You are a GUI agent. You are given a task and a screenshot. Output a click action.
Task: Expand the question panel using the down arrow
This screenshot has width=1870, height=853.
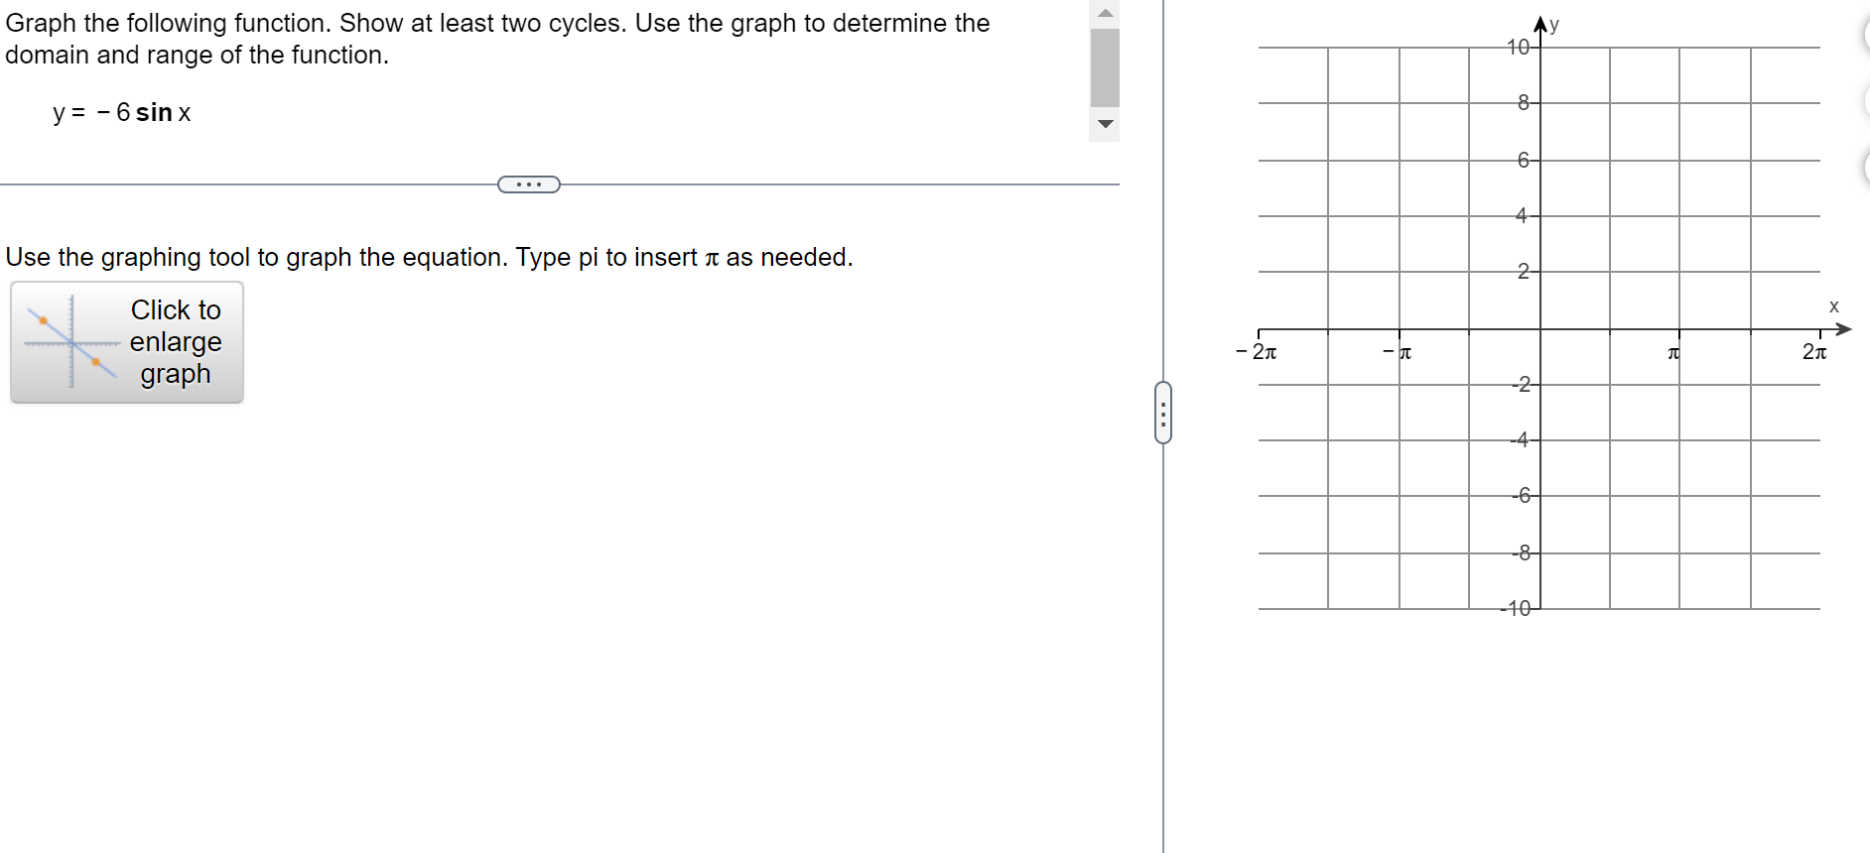pyautogui.click(x=1104, y=124)
